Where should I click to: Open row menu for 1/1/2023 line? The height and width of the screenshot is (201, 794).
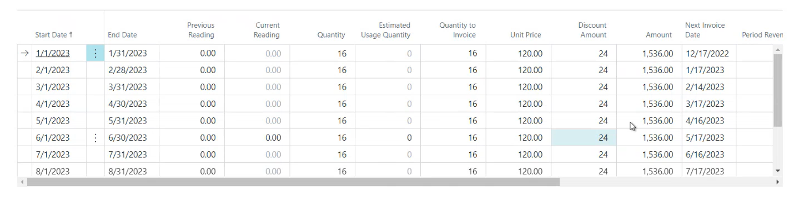click(x=96, y=54)
